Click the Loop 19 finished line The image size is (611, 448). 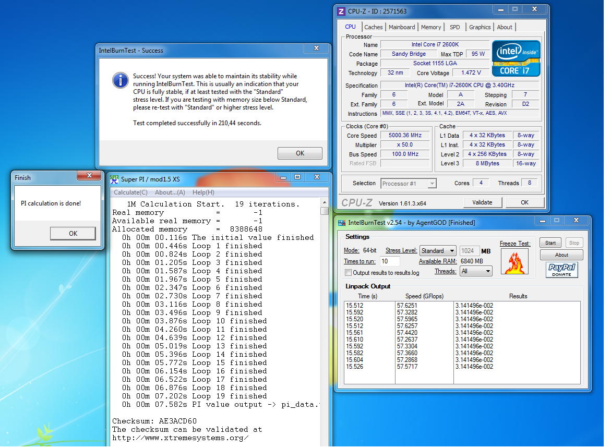coord(195,396)
